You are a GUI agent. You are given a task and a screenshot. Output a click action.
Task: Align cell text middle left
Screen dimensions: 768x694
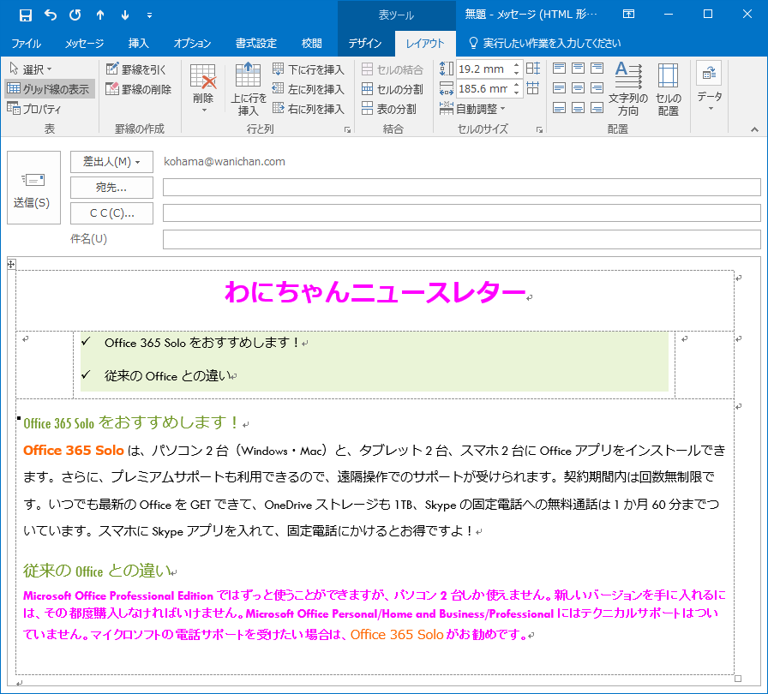(560, 88)
